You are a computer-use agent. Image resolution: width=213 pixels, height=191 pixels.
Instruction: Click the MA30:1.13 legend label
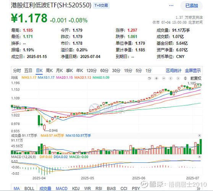(83, 78)
